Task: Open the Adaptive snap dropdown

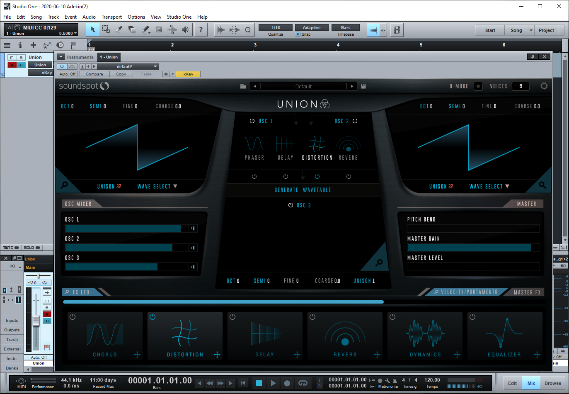Action: [312, 27]
